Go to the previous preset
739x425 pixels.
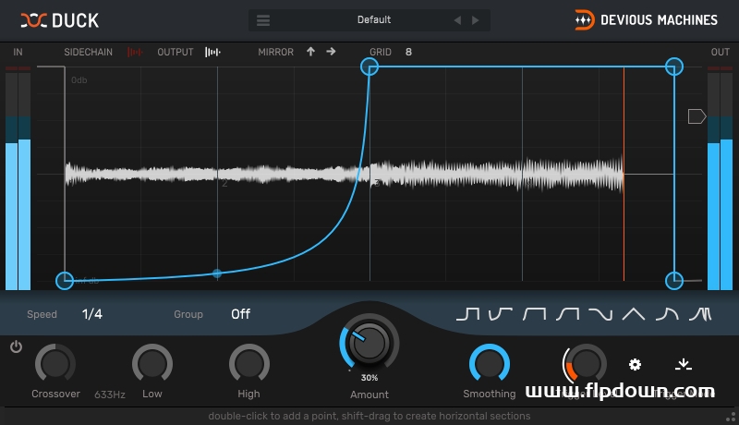457,20
